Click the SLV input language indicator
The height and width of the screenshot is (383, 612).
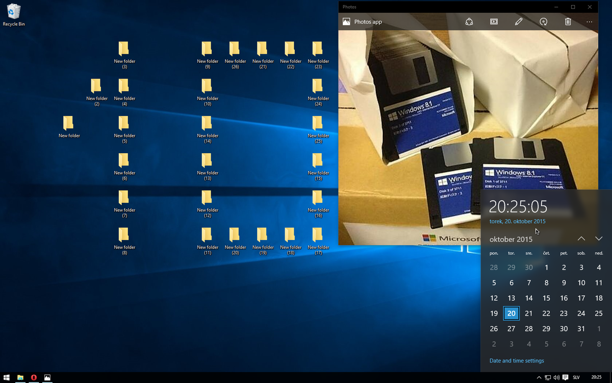[x=576, y=377]
